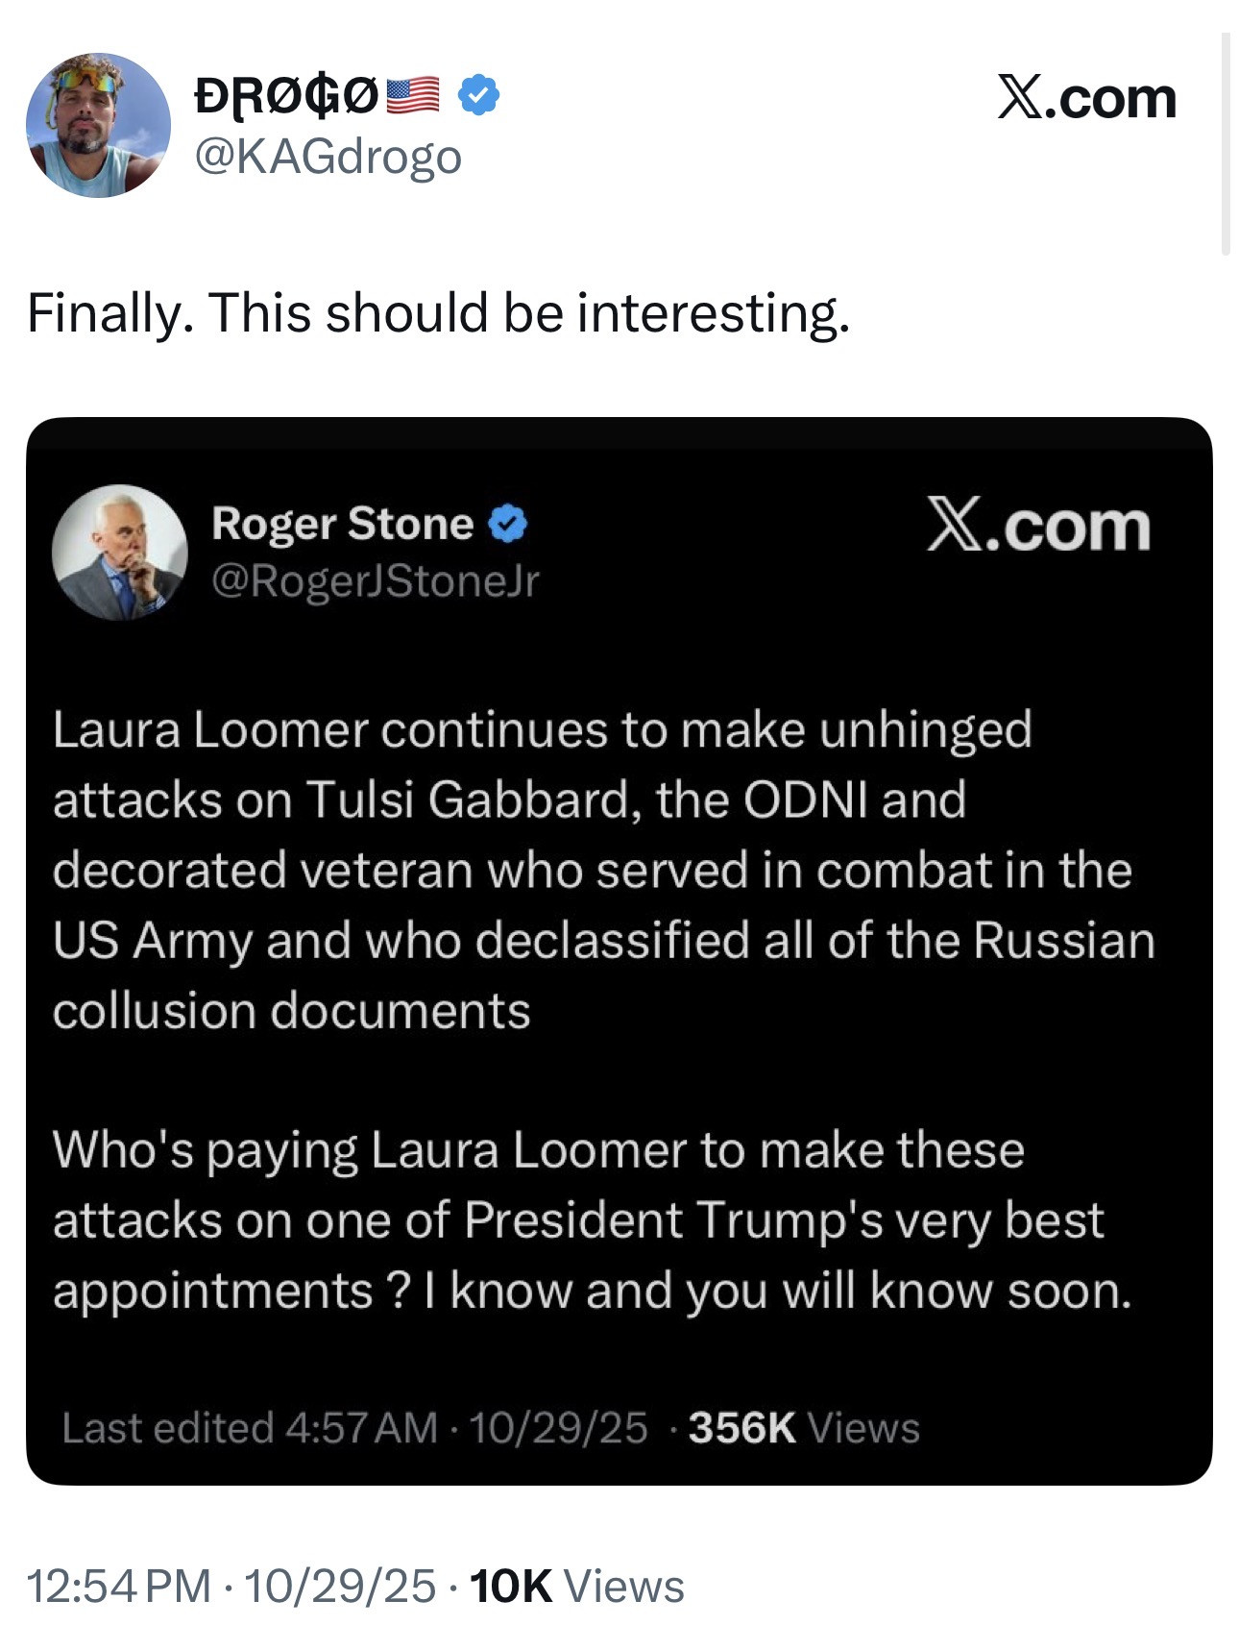This screenshot has height=1625, width=1239.
Task: Click the X.com logo inside the quoted post
Action: click(x=1038, y=527)
